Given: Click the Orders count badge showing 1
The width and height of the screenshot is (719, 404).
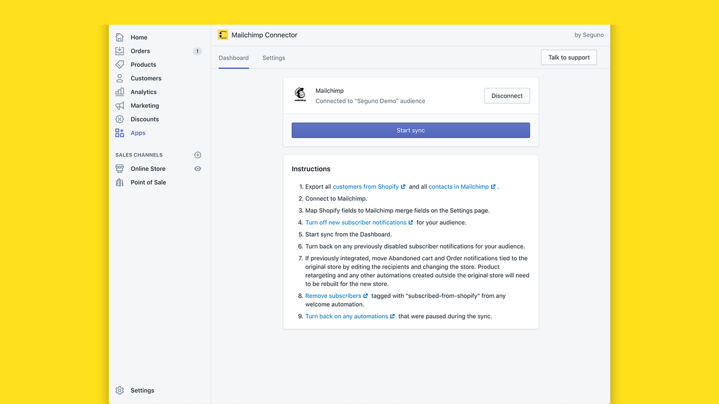Looking at the screenshot, I should point(197,51).
